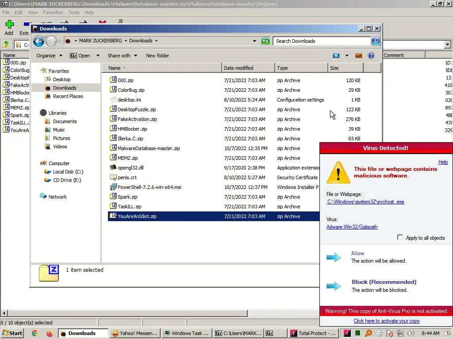Image resolution: width=453 pixels, height=339 pixels.
Task: Expand the Open button dropdown arrow
Action: (98, 56)
